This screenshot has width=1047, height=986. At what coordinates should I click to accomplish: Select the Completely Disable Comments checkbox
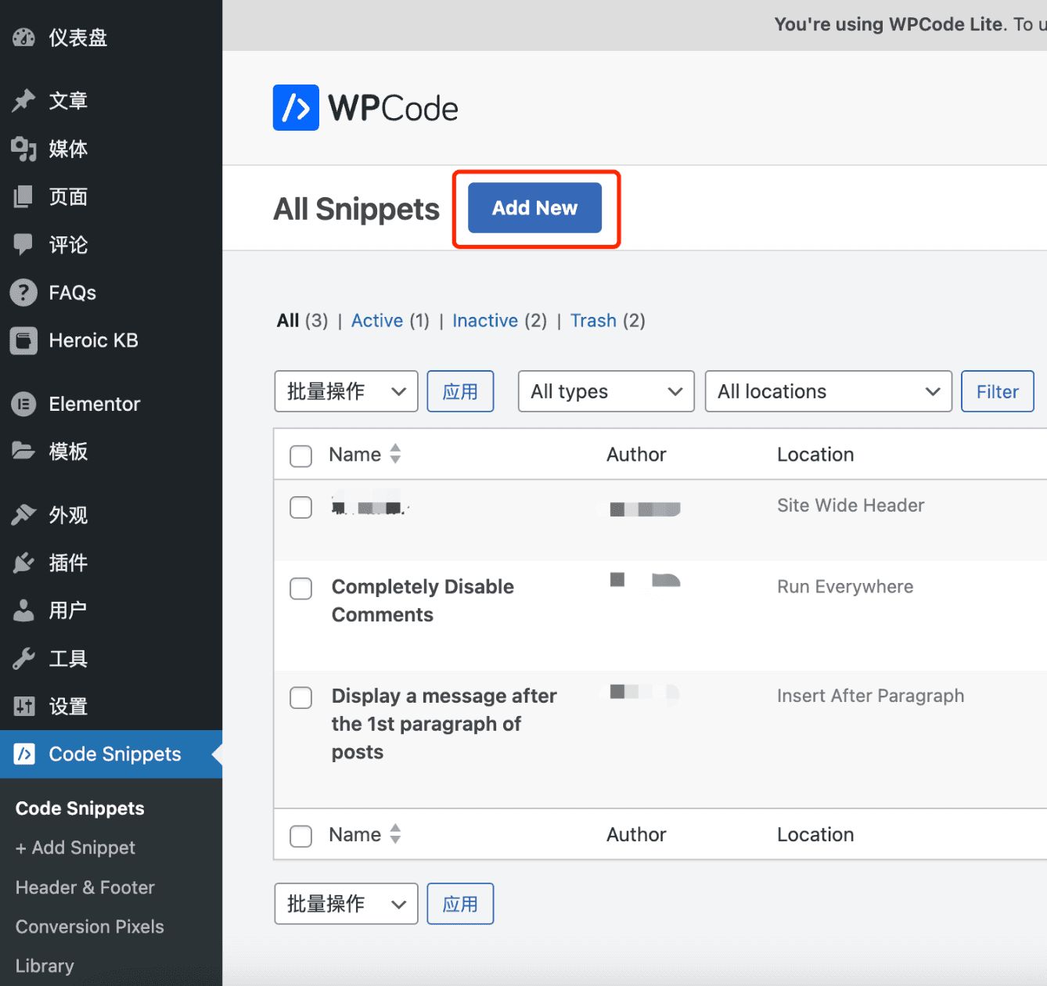pyautogui.click(x=300, y=588)
